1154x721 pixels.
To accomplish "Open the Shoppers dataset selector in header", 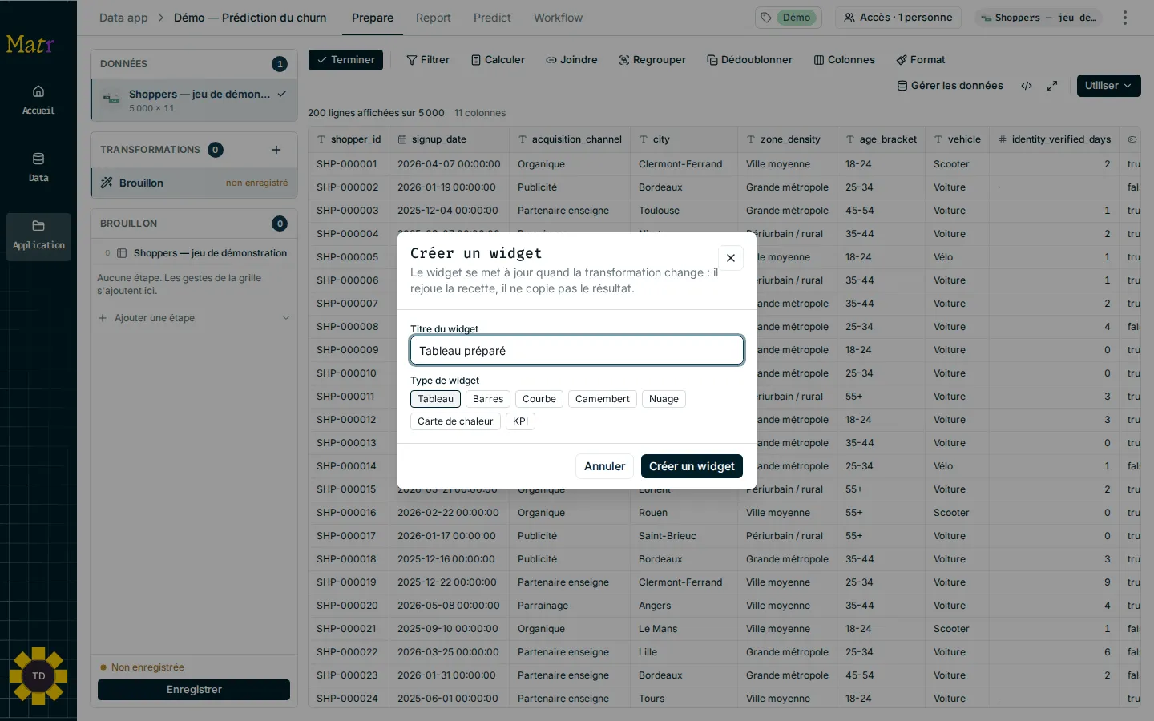I will click(x=1039, y=18).
